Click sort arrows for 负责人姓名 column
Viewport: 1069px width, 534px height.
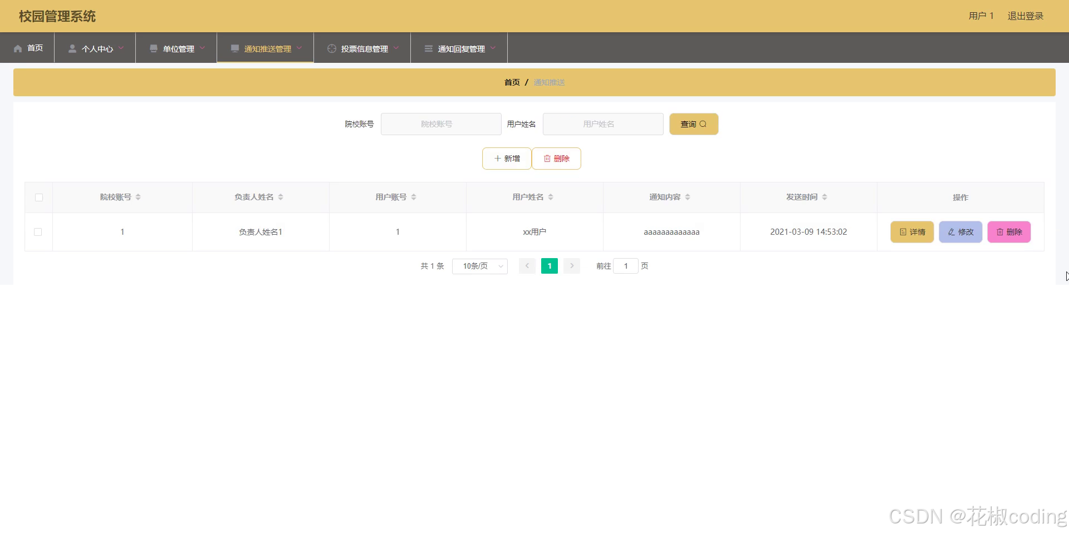click(x=281, y=197)
